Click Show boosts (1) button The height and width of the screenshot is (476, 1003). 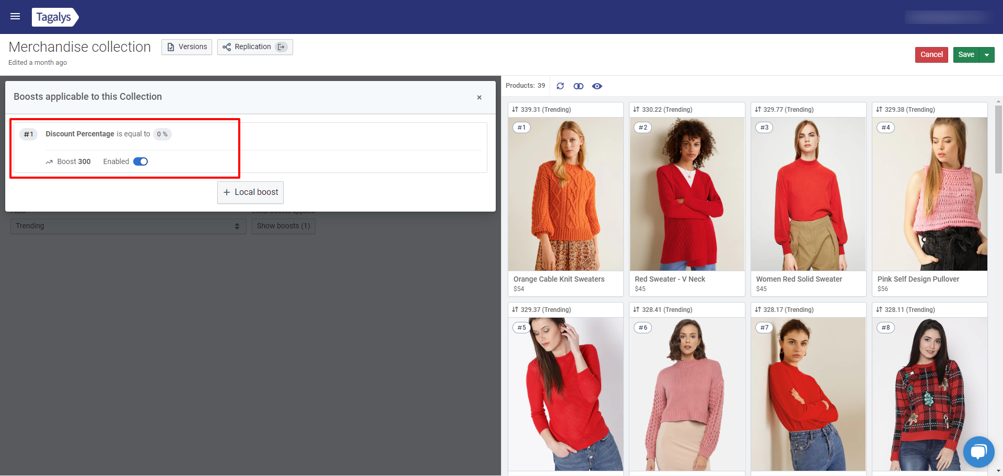coord(284,226)
